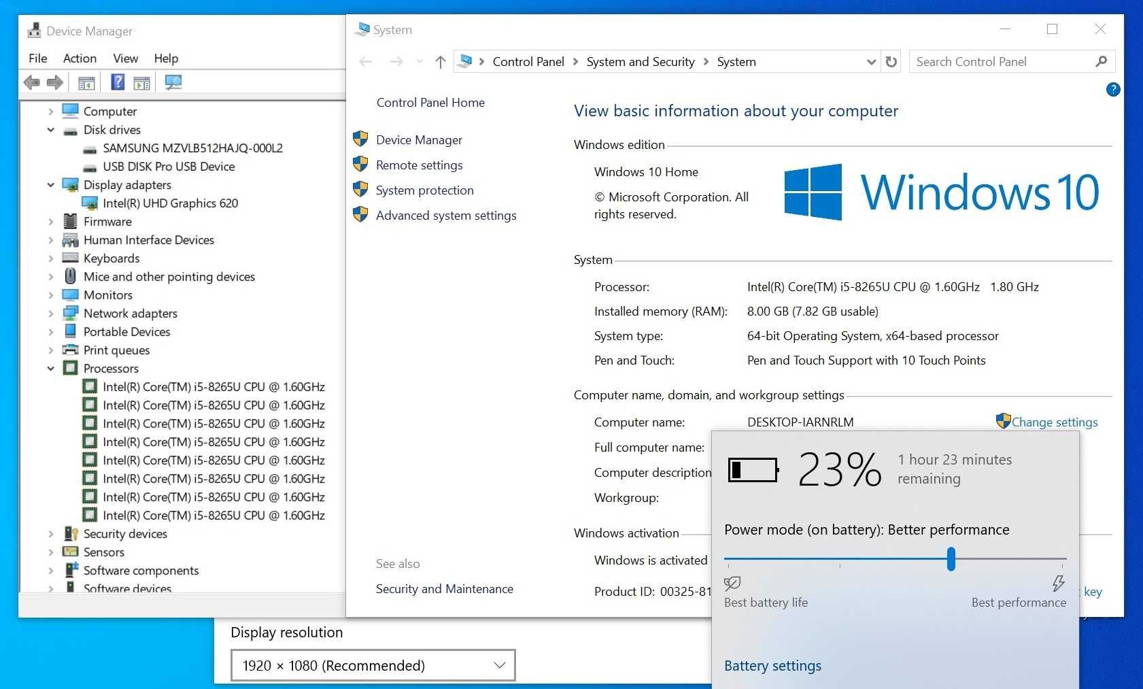Open Remote settings link
Viewport: 1143px width, 689px height.
[x=420, y=165]
